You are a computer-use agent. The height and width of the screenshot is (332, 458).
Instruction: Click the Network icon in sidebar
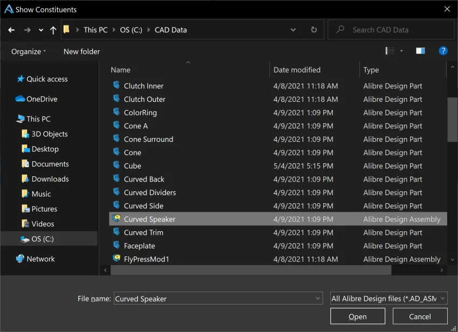tap(20, 259)
